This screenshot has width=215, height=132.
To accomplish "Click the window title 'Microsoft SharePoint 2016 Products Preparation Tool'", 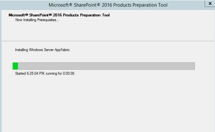I will (x=108, y=5).
